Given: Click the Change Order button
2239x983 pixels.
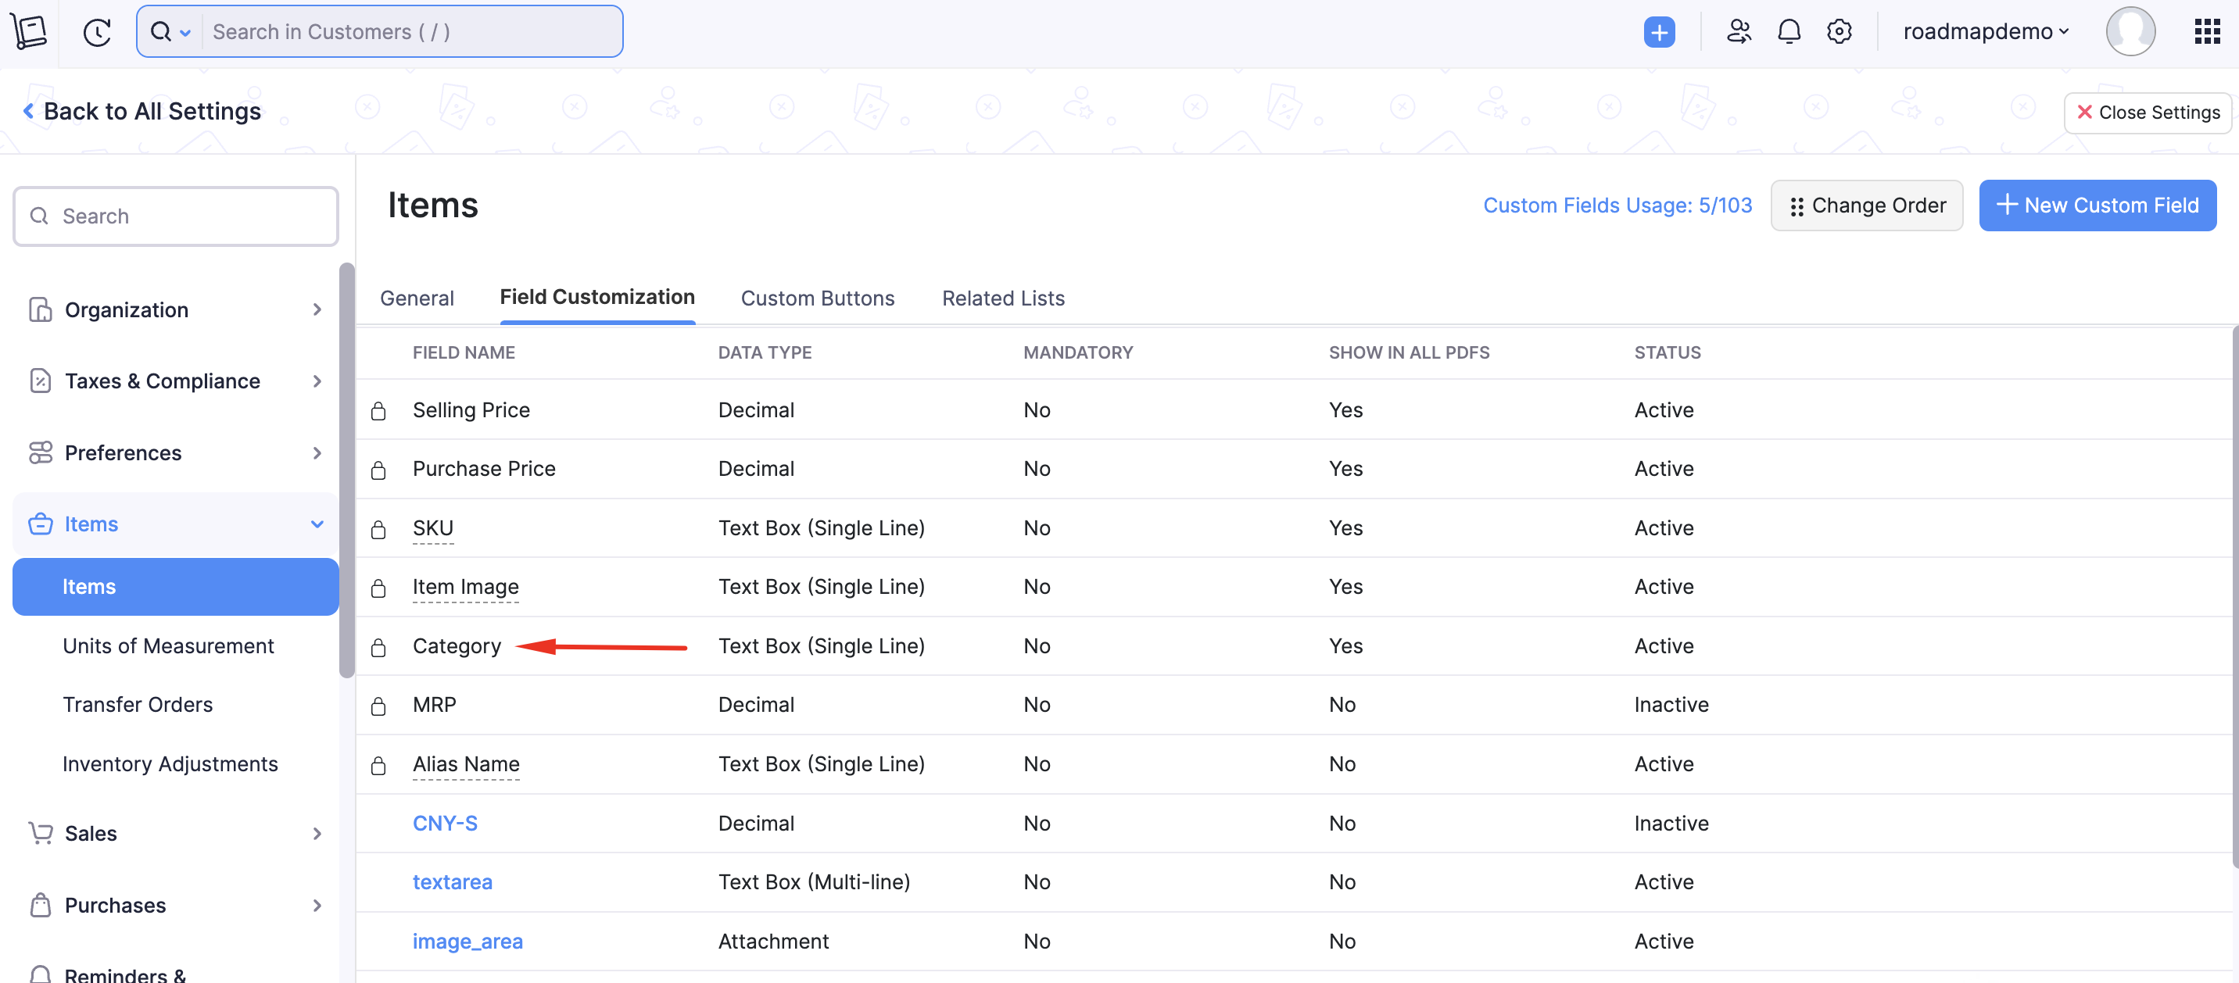Looking at the screenshot, I should coord(1867,206).
